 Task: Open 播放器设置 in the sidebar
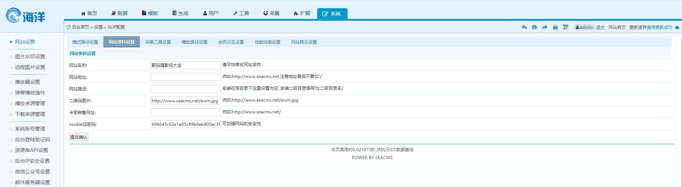click(x=28, y=82)
